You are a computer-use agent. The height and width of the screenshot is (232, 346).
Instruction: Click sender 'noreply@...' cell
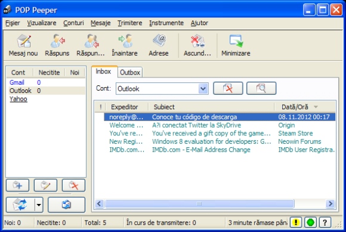click(126, 117)
